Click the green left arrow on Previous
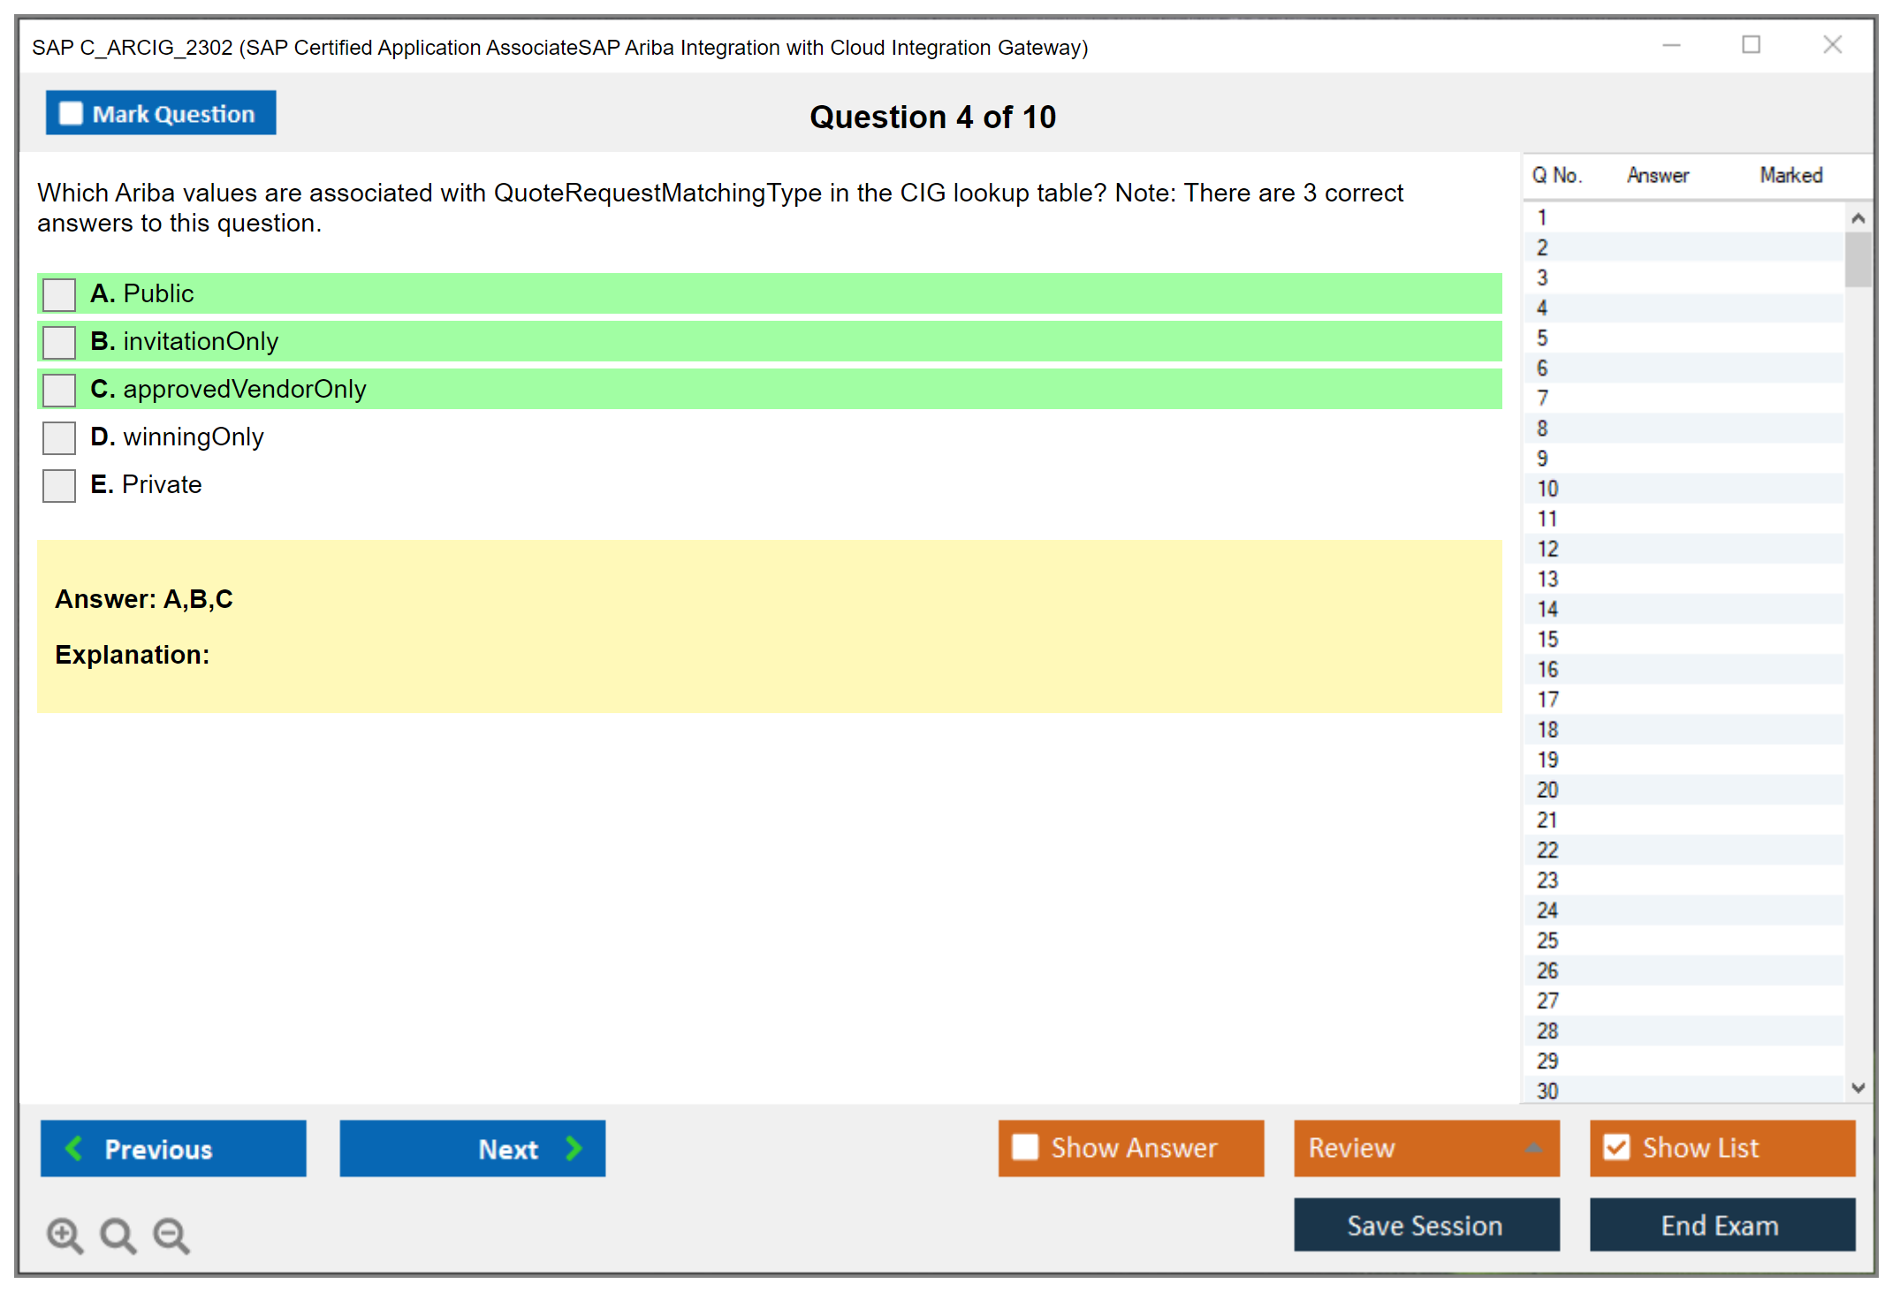This screenshot has height=1299, width=1900. click(x=74, y=1148)
